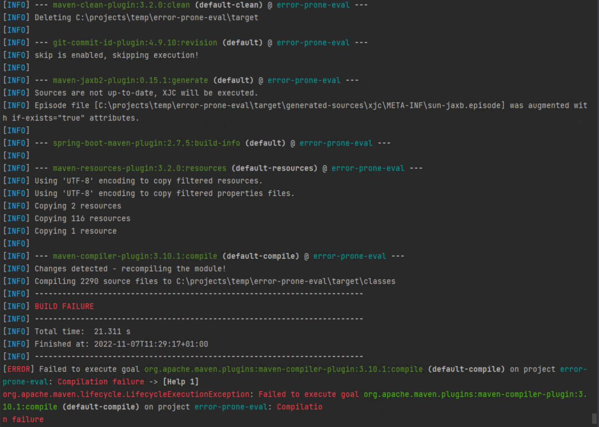Click the [Help 1] reference
The image size is (599, 427).
180,382
